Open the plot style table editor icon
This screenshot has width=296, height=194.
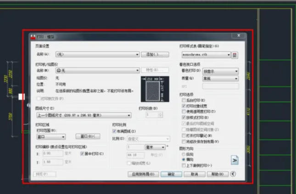(235, 55)
